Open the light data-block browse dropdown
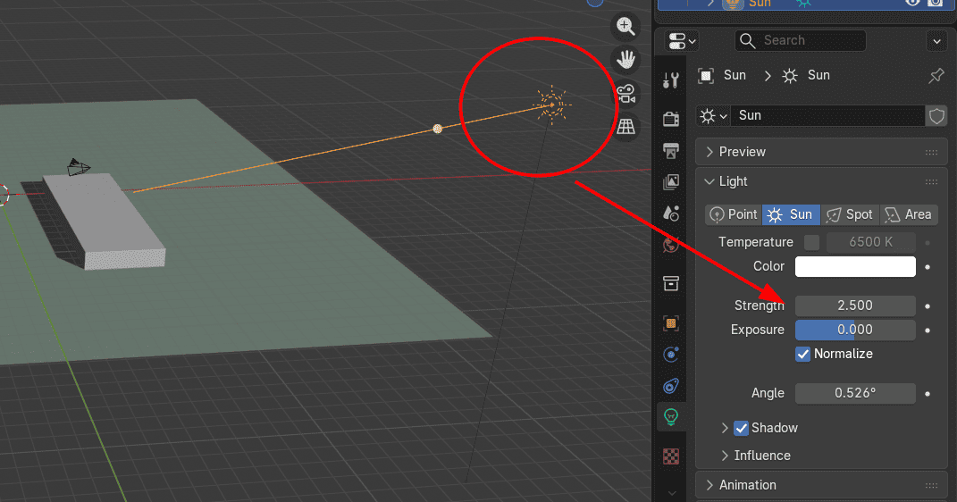The image size is (957, 502). 713,116
